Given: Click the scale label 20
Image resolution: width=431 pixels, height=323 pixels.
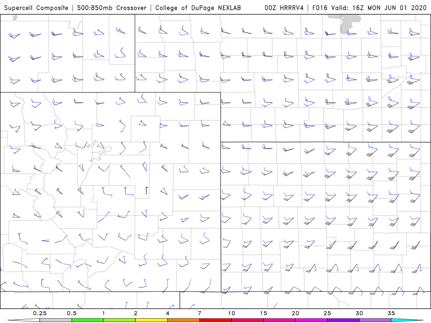Looking at the screenshot, I should point(295,313).
